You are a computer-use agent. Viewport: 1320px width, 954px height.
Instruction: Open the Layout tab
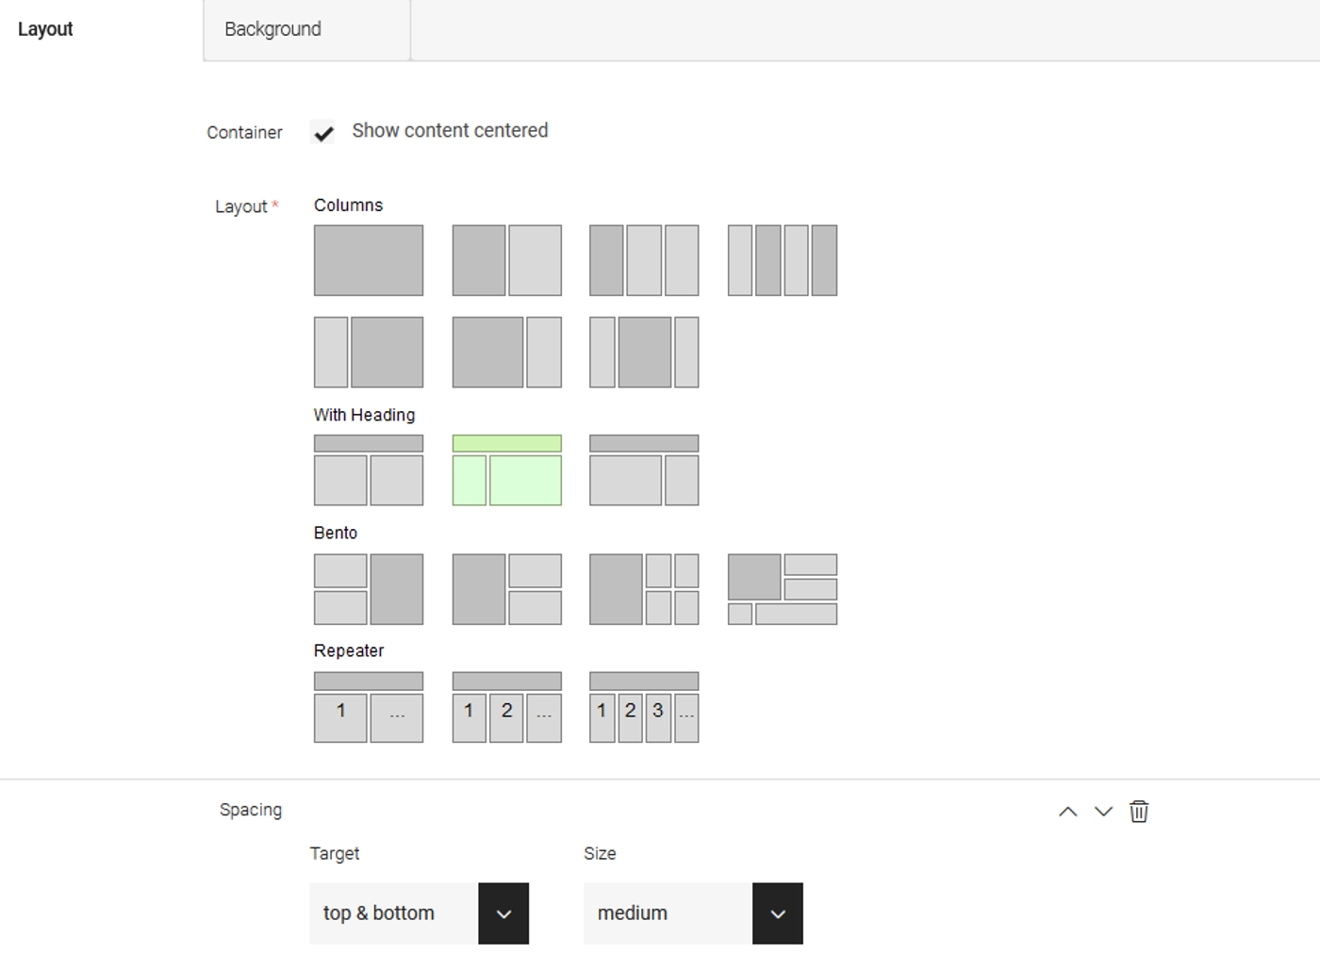point(45,29)
